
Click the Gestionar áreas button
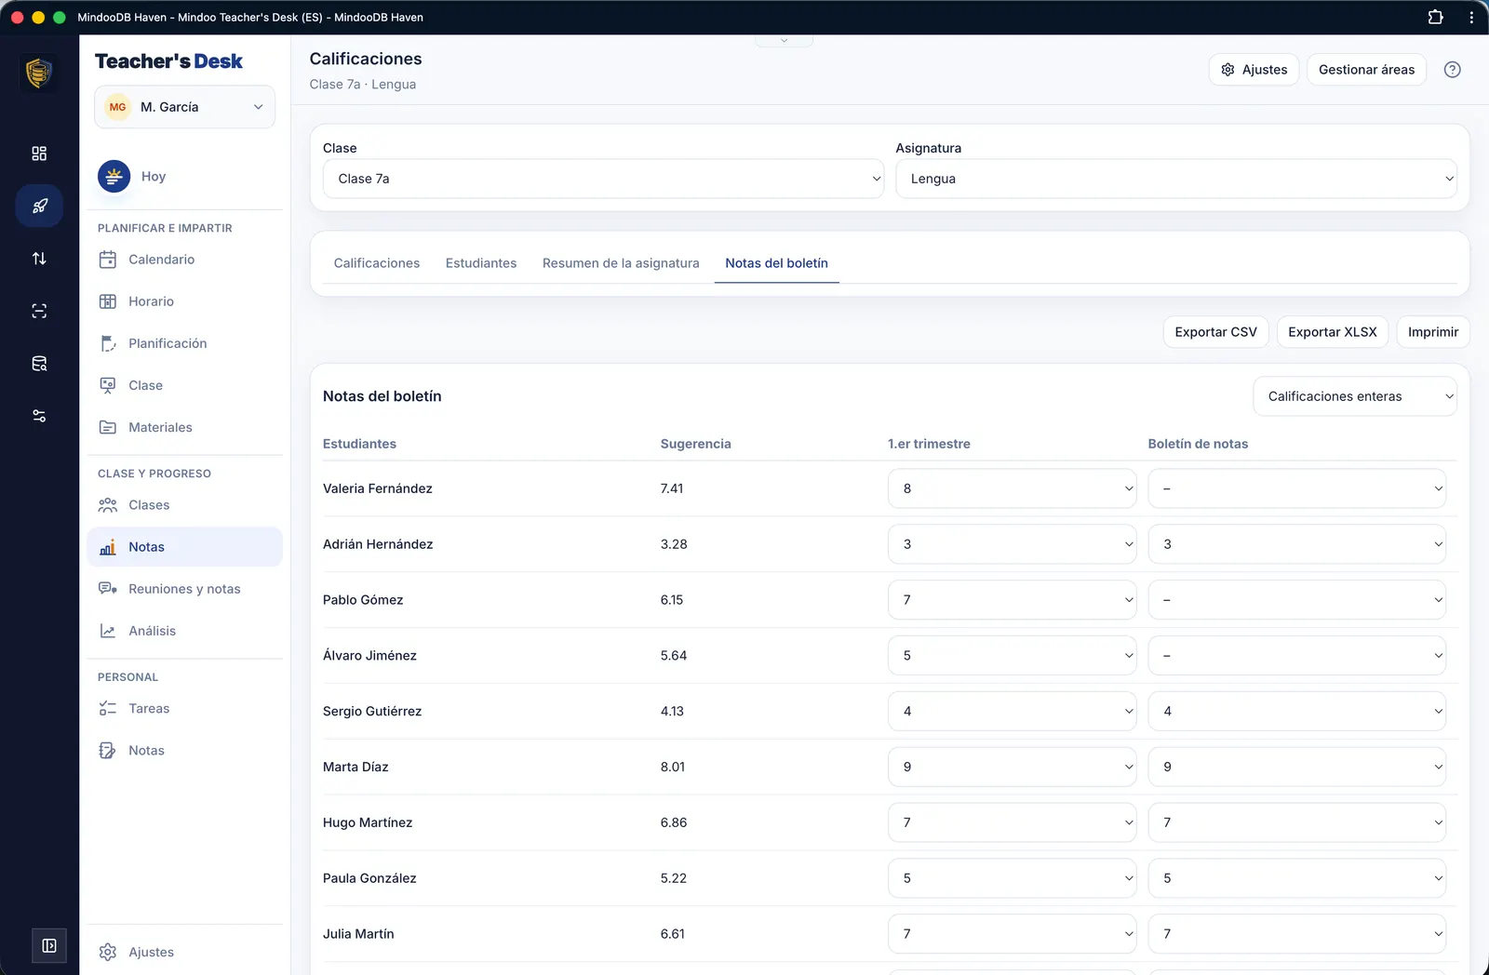tap(1366, 70)
